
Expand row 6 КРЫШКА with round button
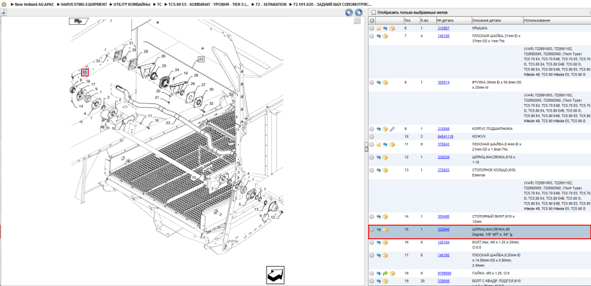(372, 28)
